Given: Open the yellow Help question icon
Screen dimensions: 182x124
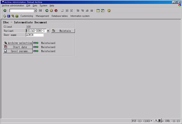Looking at the screenshot, I should pyautogui.click(x=109, y=11).
